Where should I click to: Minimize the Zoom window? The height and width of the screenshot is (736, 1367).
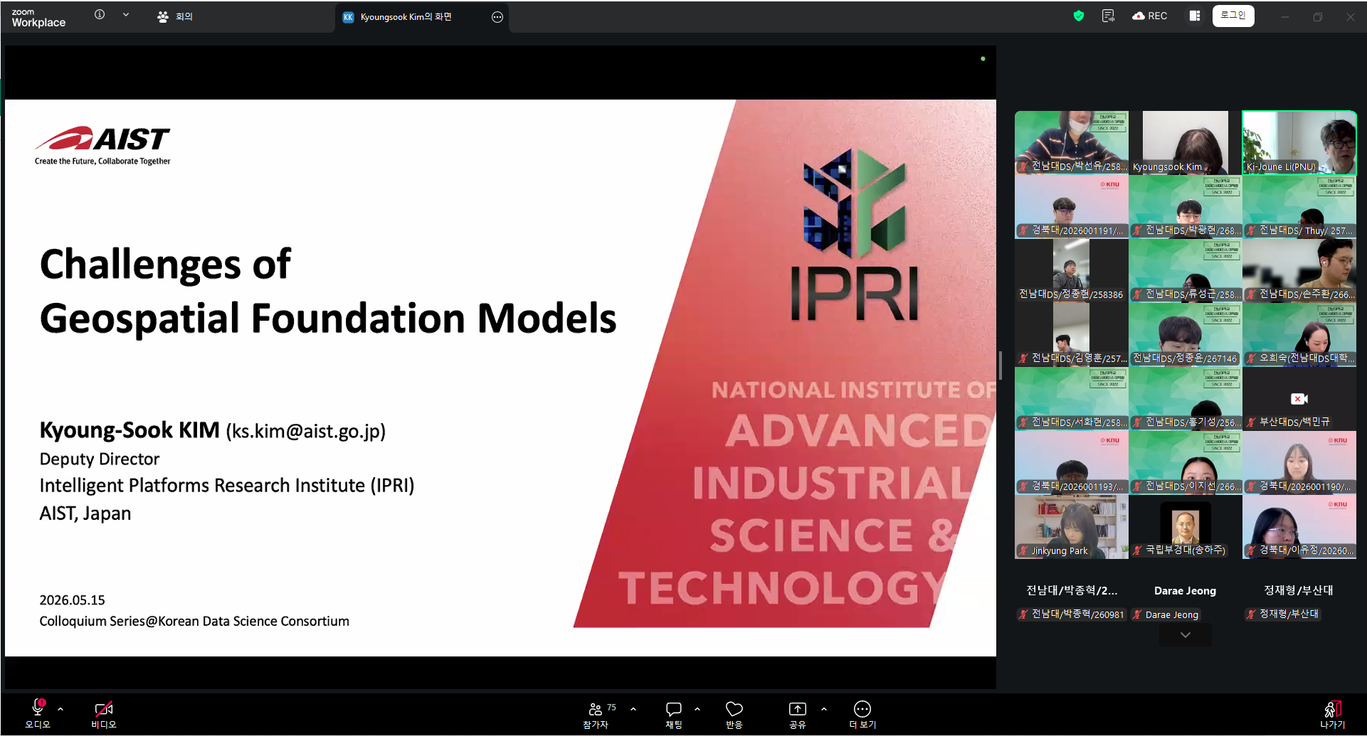tap(1285, 16)
